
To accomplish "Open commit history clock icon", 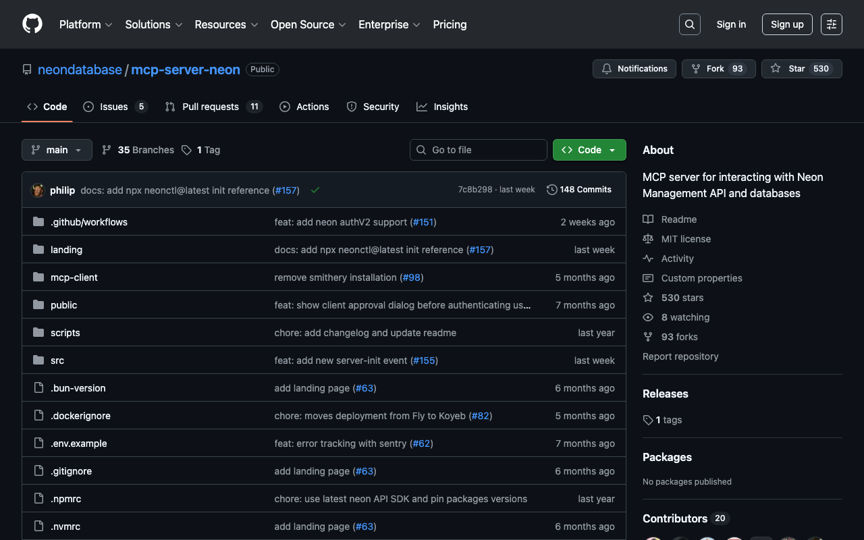I will point(551,190).
